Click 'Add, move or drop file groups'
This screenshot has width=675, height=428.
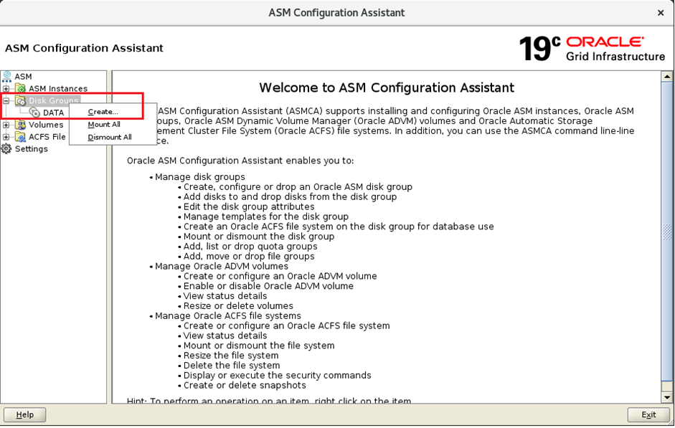(249, 256)
